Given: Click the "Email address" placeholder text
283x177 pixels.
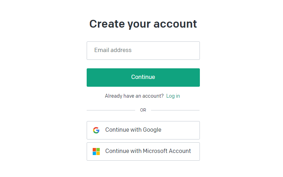Looking at the screenshot, I should [113, 50].
